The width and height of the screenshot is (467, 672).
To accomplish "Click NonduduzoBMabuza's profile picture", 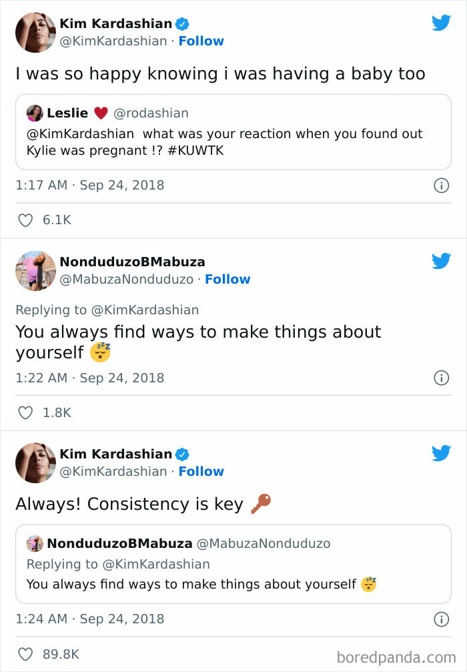I will click(35, 271).
